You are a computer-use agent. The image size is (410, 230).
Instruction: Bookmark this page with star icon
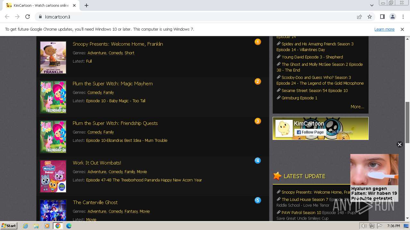[370, 17]
